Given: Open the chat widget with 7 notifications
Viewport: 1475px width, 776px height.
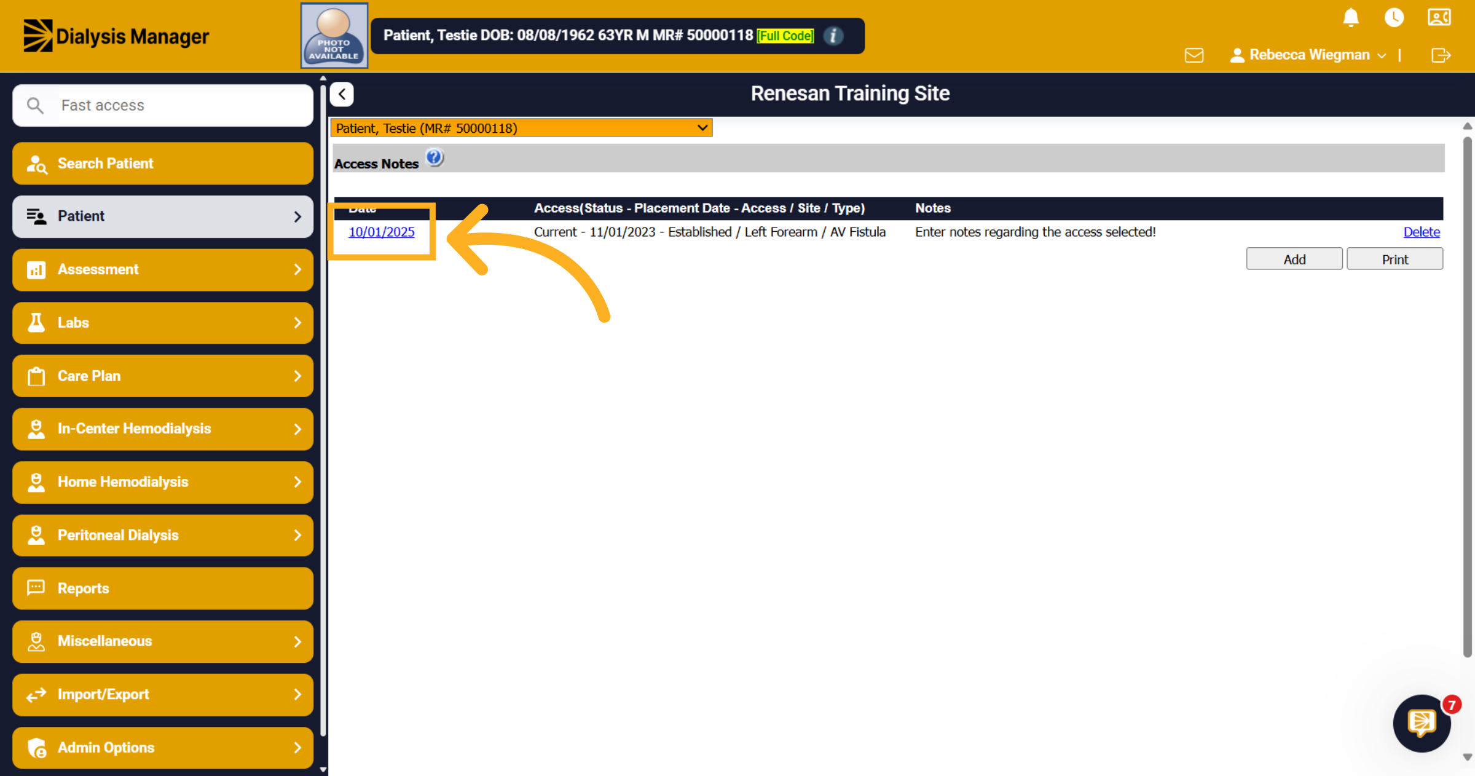Looking at the screenshot, I should (x=1422, y=724).
